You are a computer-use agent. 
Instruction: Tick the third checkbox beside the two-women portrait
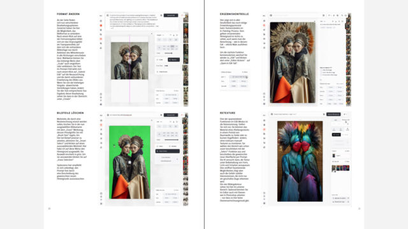point(321,75)
